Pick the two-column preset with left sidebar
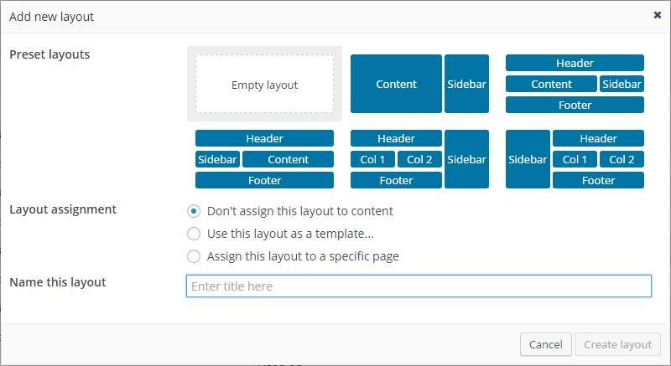Screen dimensions: 671x366 pos(575,159)
